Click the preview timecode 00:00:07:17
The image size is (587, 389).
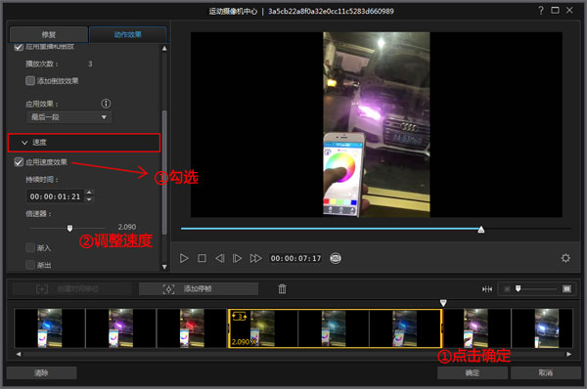point(295,258)
